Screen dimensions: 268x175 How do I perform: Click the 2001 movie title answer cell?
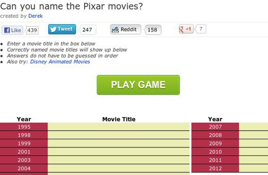pos(119,152)
